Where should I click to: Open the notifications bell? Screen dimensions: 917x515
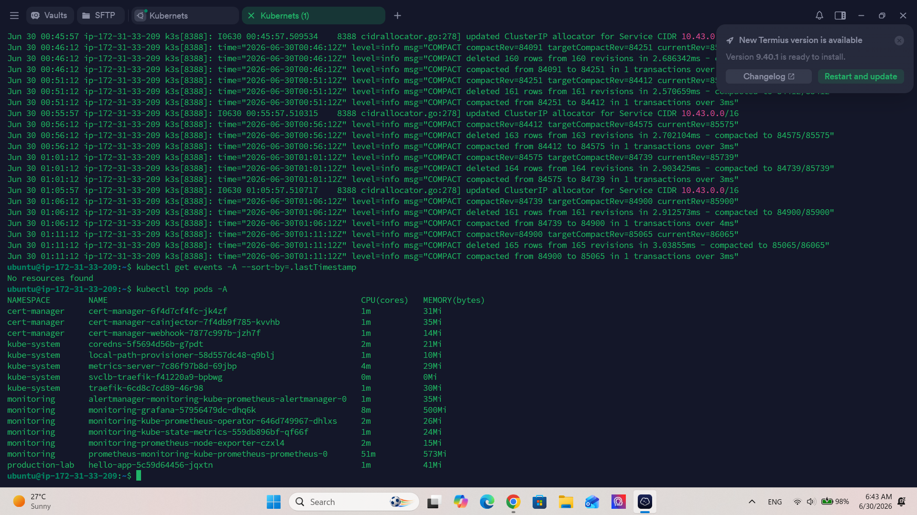point(819,16)
